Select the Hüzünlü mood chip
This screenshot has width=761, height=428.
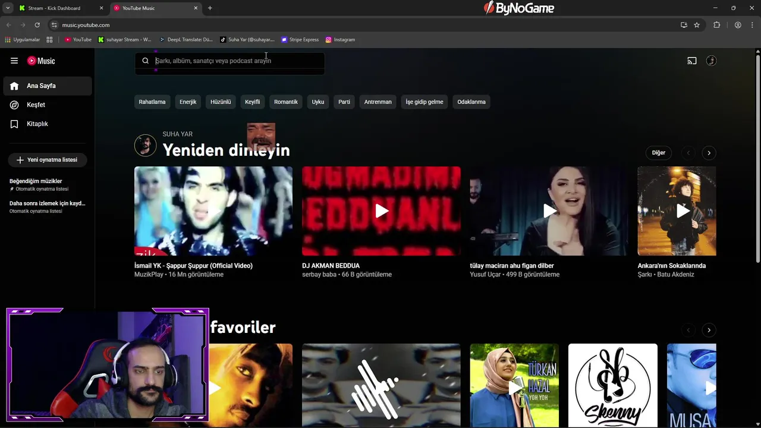click(x=221, y=102)
